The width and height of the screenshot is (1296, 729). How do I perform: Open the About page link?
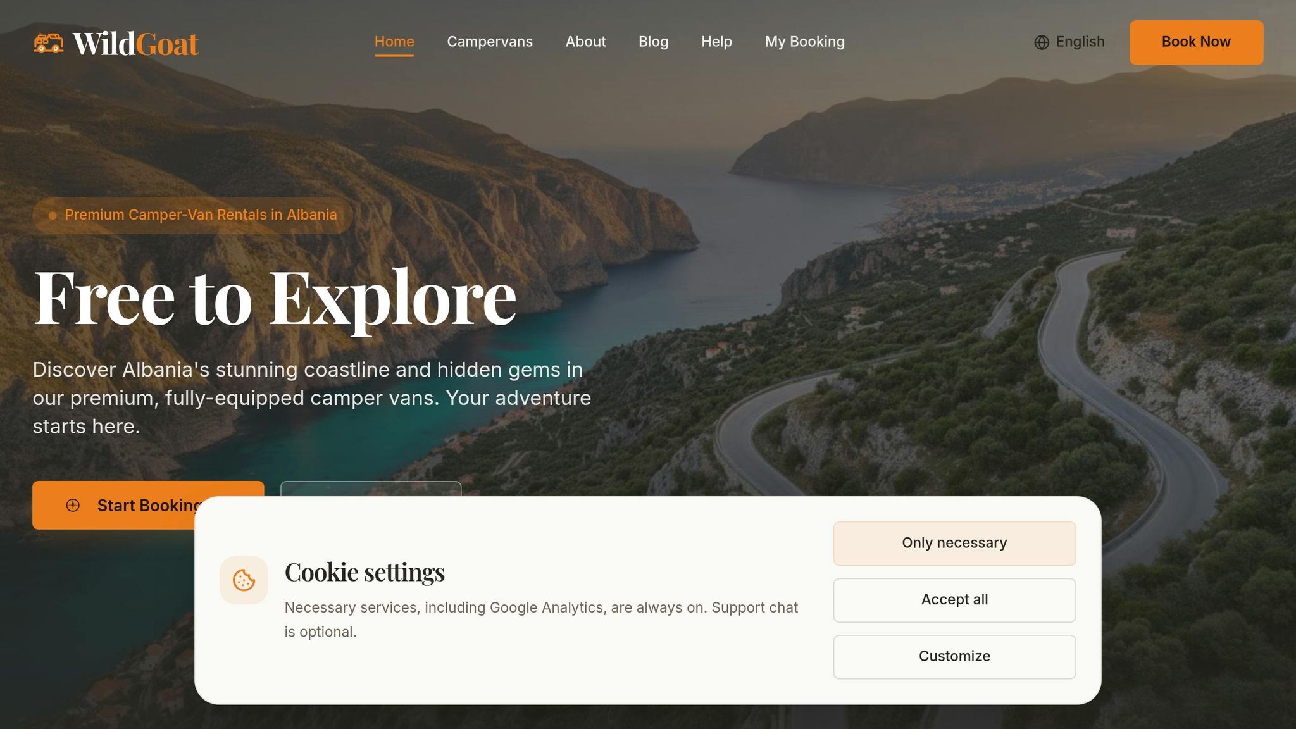[585, 42]
